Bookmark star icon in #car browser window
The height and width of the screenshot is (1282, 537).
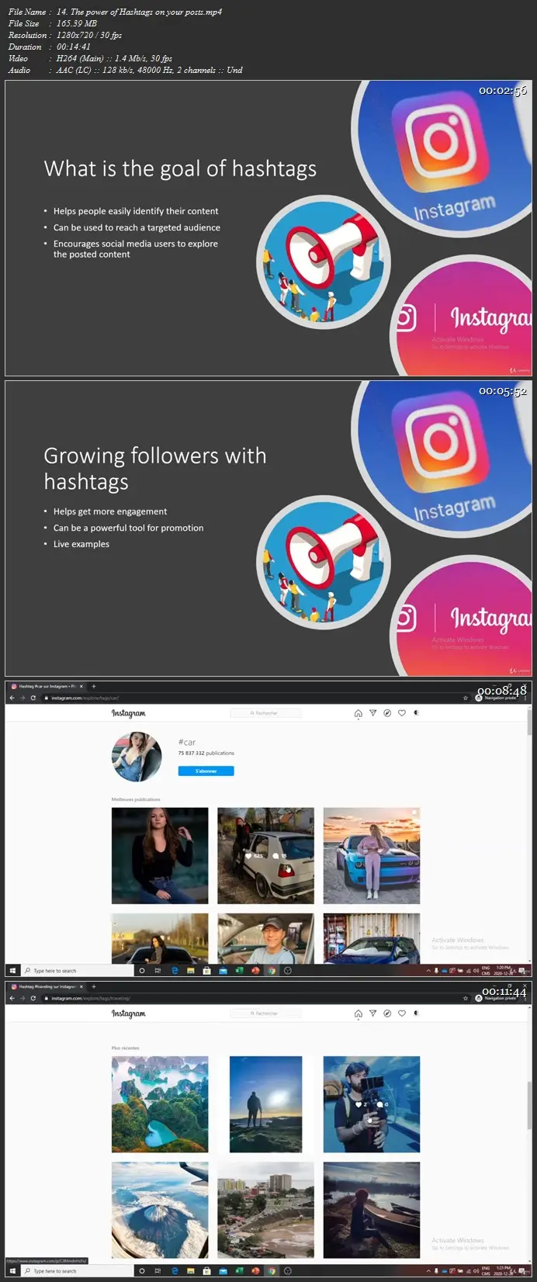pyautogui.click(x=466, y=698)
